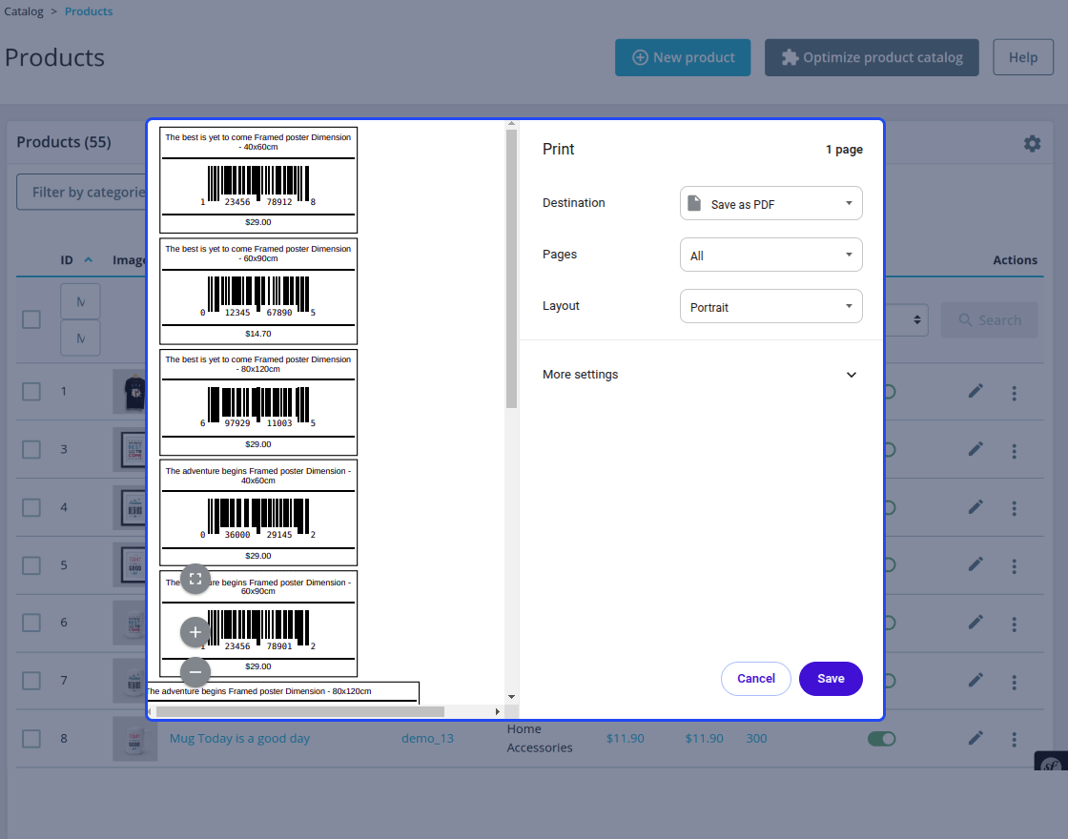1068x839 pixels.
Task: Click scroll down arrow in print preview
Action: point(511,697)
